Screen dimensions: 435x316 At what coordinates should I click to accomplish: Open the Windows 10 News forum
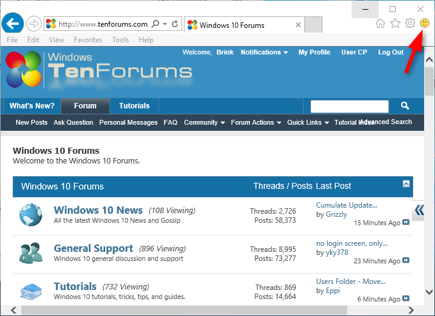98,210
